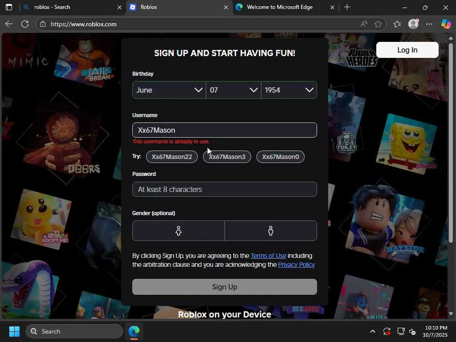Close the roblox - Search tab
The height and width of the screenshot is (342, 456).
click(x=119, y=7)
